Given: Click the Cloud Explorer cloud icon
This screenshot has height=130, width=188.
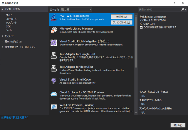Looking at the screenshot, I should (x=54, y=94).
